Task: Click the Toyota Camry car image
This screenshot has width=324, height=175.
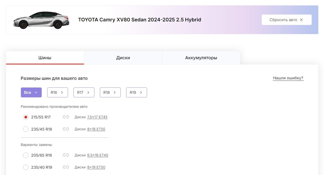Action: pyautogui.click(x=41, y=20)
